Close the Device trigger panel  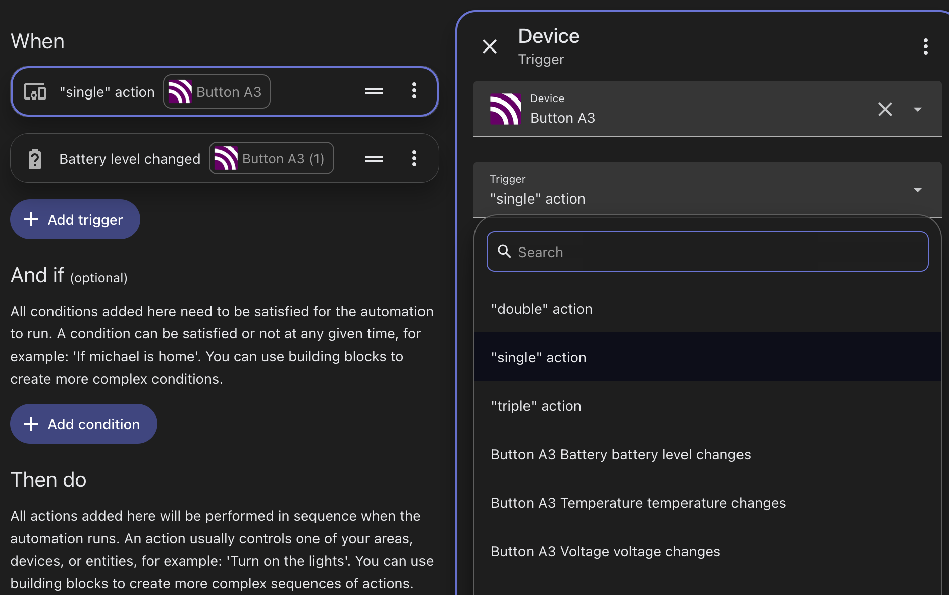coord(490,46)
